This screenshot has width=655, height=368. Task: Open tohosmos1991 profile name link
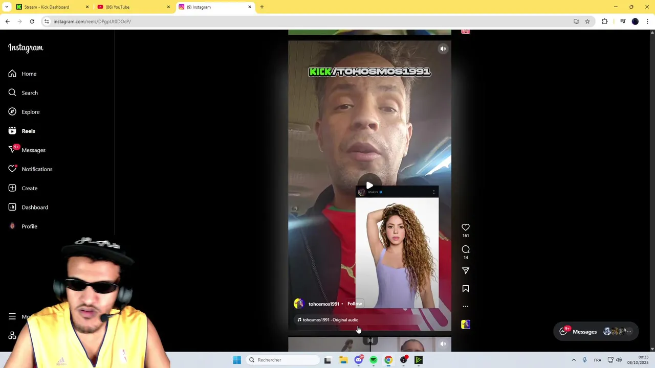324,304
